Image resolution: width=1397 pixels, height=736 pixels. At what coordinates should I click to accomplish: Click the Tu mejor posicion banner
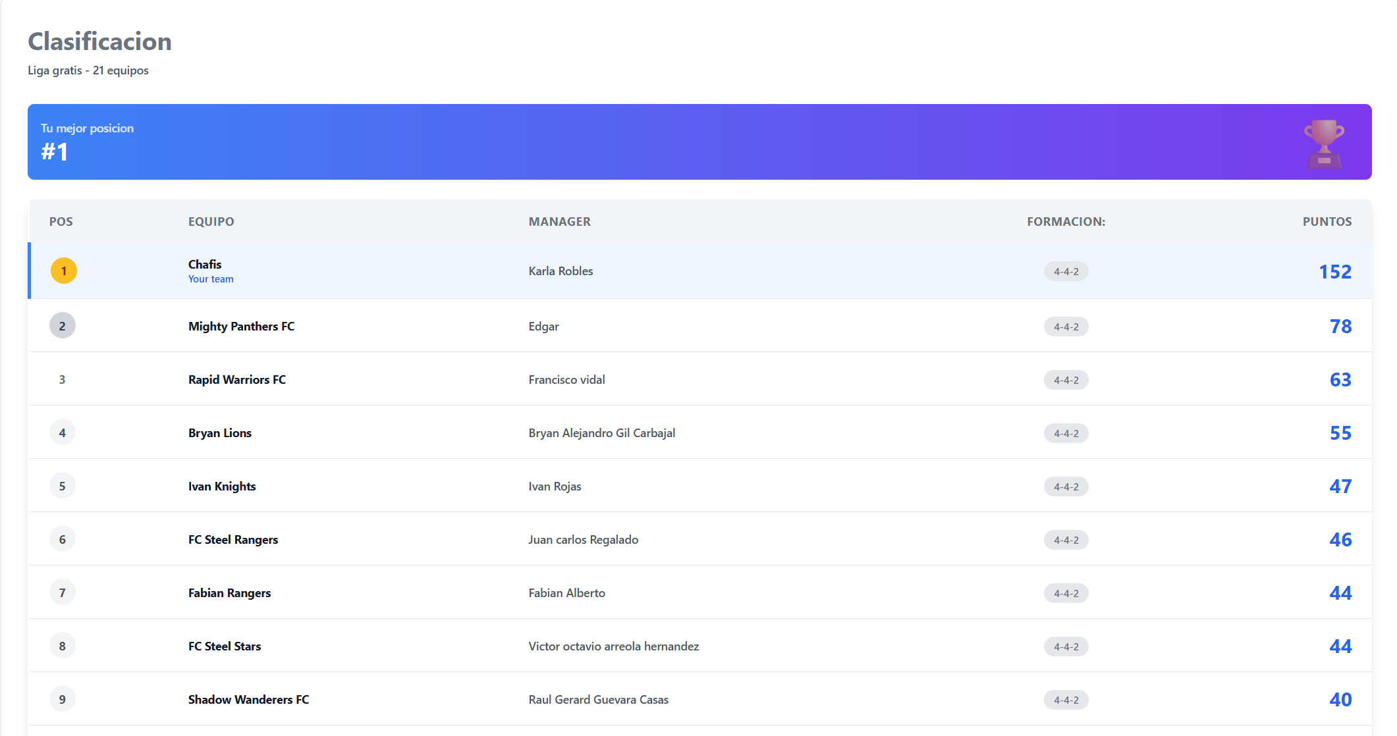[461, 142]
